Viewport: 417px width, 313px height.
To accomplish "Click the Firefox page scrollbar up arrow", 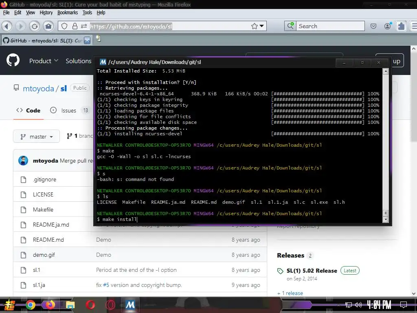I will (x=414, y=49).
